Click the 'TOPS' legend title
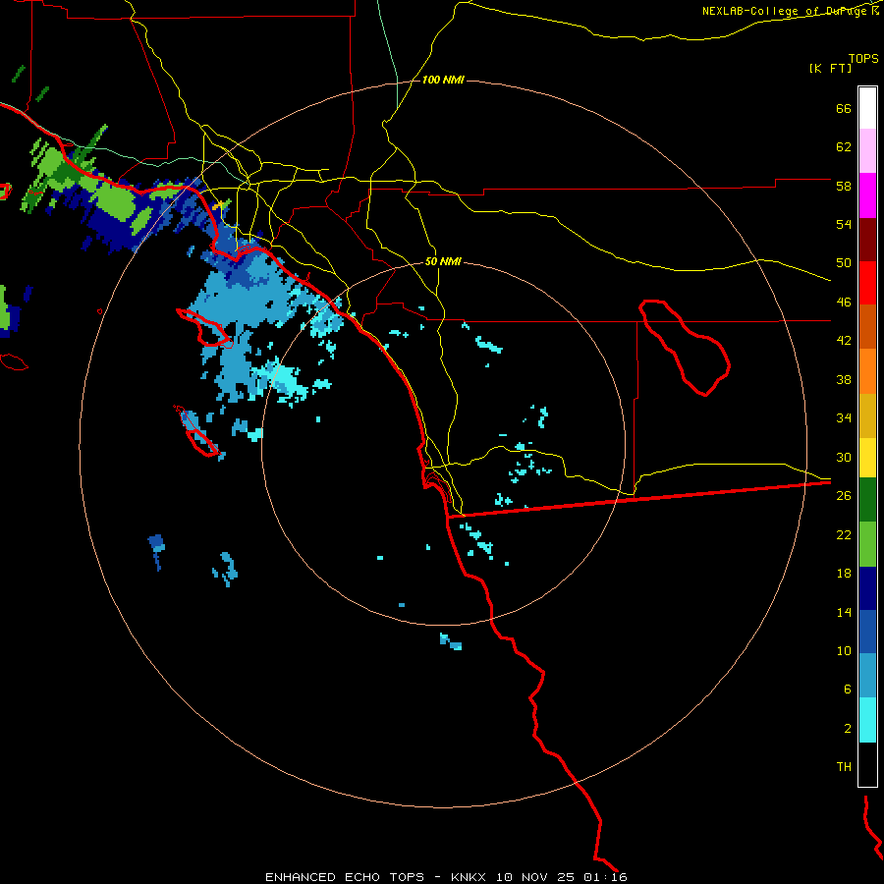Screen dimensions: 884x884 (863, 59)
